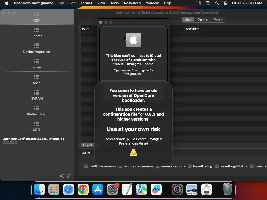Viewport: 267px width, 200px height.
Task: Click the PayPal donate icon
Action: [69, 176]
